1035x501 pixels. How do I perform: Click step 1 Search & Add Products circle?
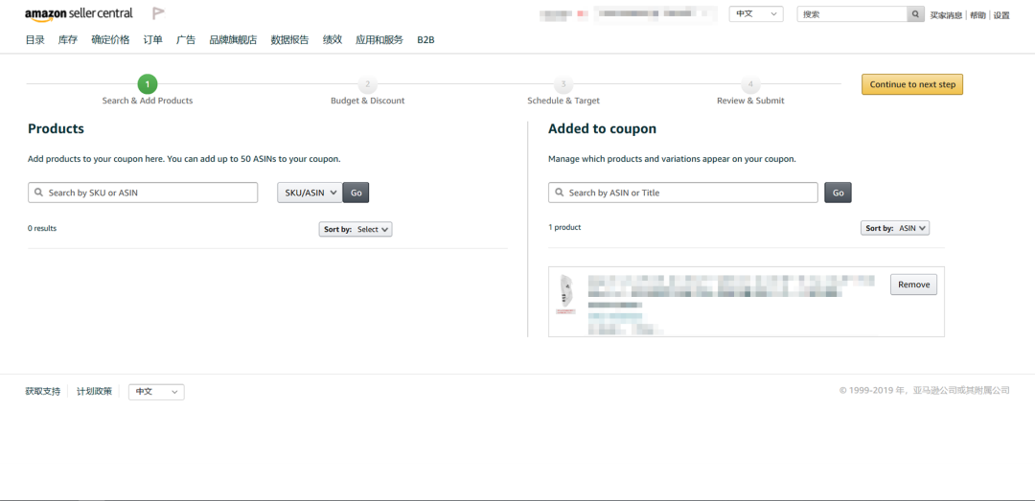click(148, 84)
